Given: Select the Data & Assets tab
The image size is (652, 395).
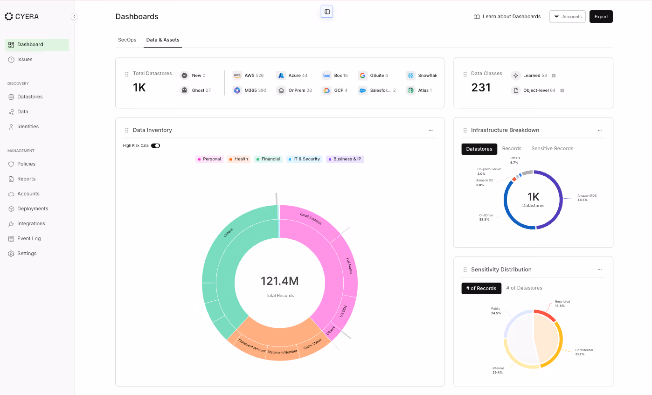Looking at the screenshot, I should (x=163, y=40).
